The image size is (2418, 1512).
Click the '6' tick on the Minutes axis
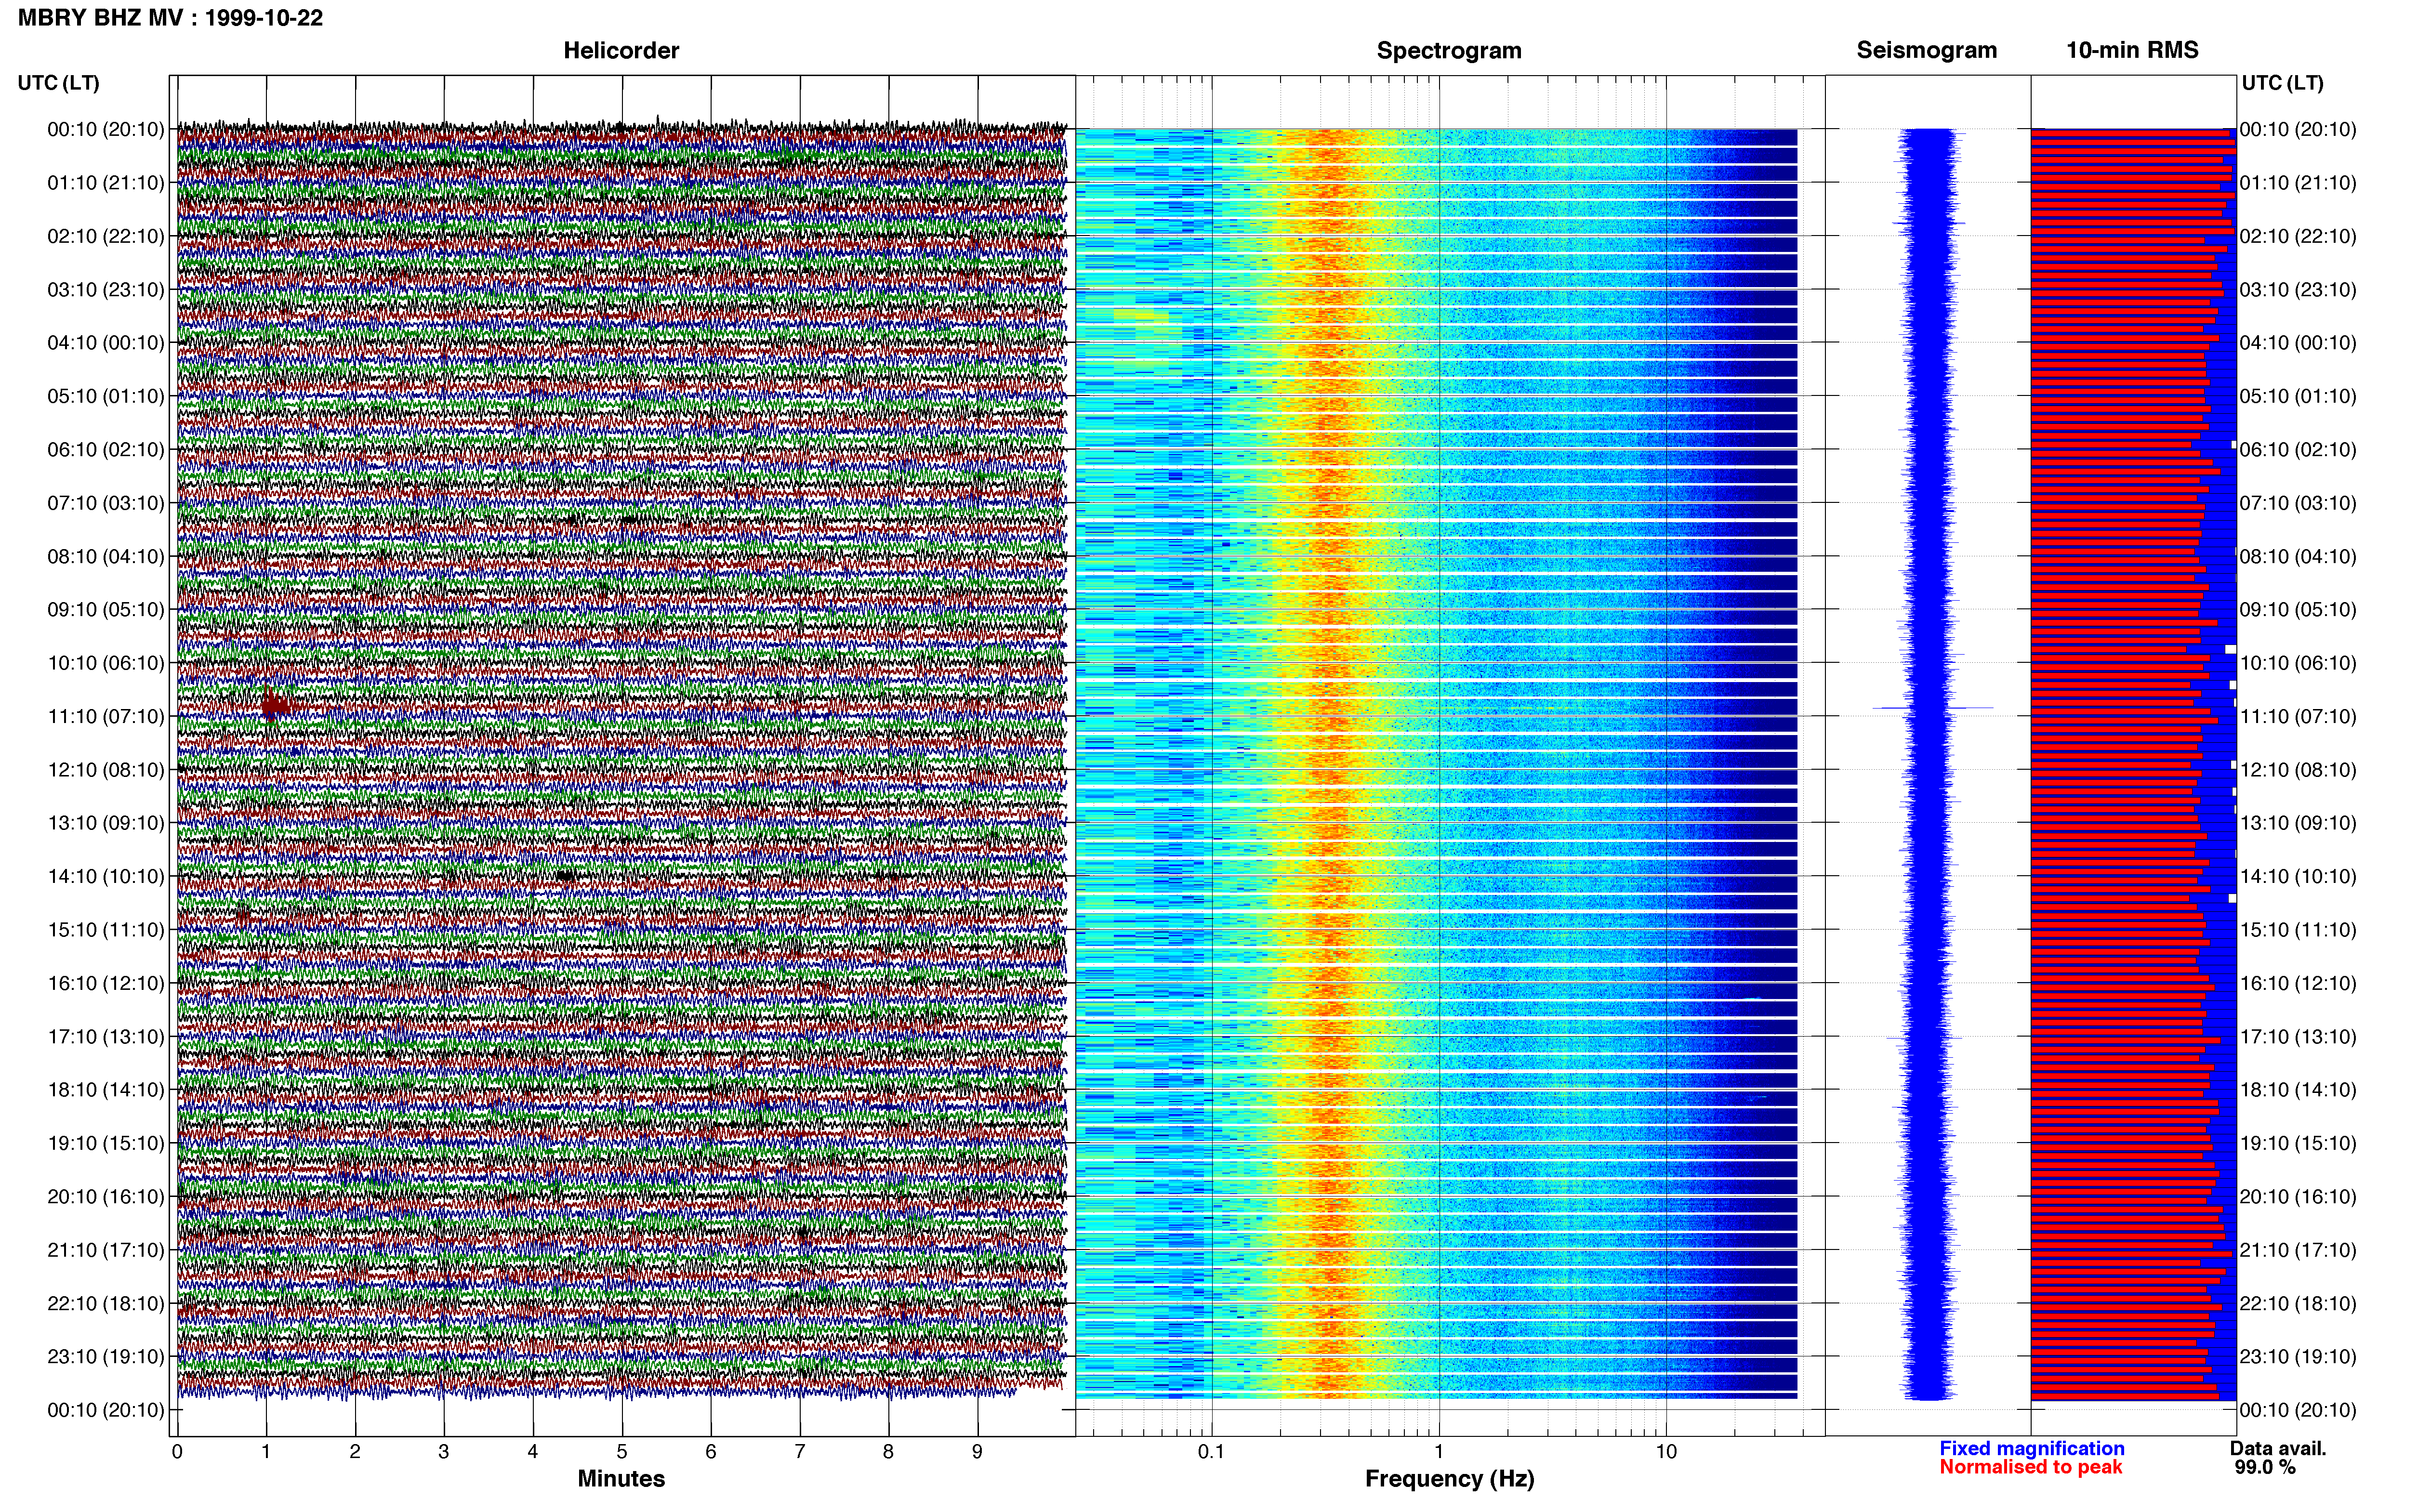coord(711,1451)
